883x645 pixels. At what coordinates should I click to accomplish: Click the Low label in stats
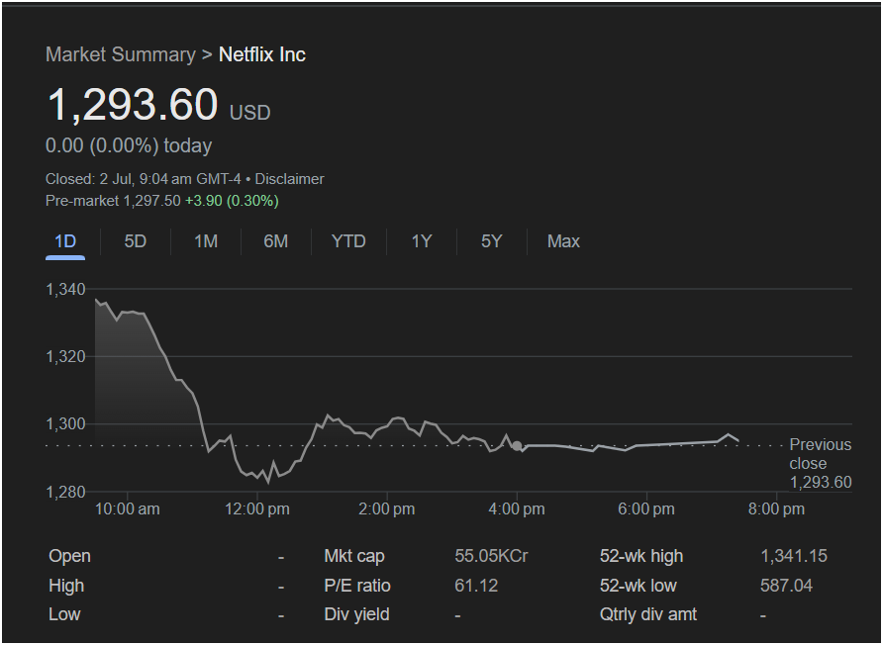point(64,614)
